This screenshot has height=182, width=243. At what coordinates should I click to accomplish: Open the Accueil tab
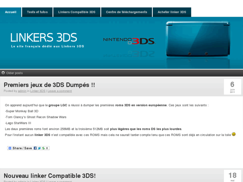tap(11, 12)
